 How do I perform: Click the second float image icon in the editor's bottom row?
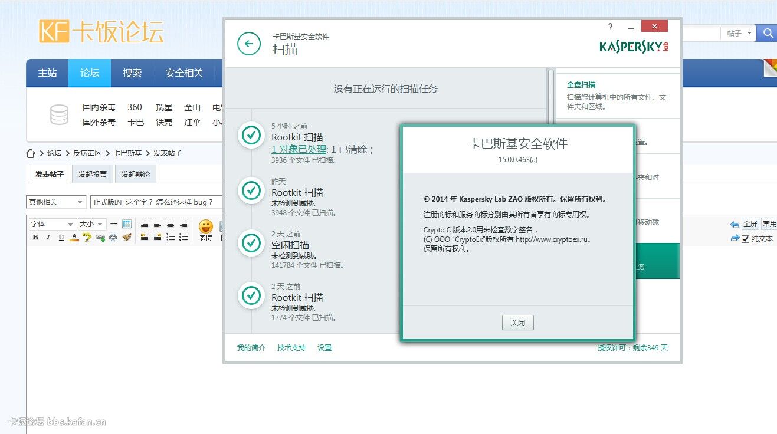tap(158, 237)
